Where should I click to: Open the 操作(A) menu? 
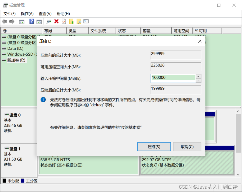point(27,14)
